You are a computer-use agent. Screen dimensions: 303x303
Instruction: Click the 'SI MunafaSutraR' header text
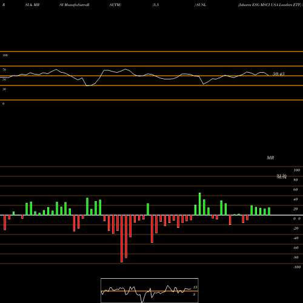[x=75, y=5]
